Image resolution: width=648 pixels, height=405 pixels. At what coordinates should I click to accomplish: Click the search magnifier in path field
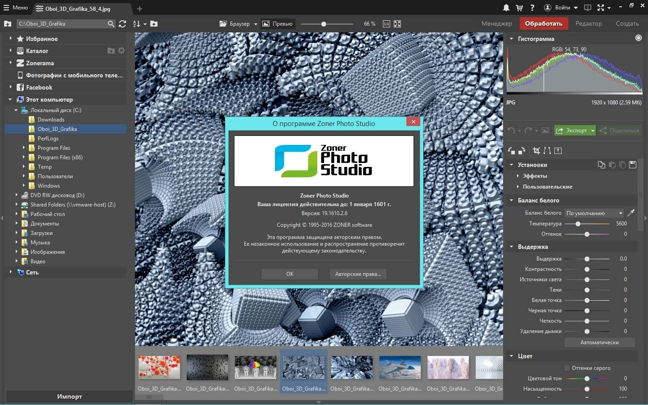111,24
